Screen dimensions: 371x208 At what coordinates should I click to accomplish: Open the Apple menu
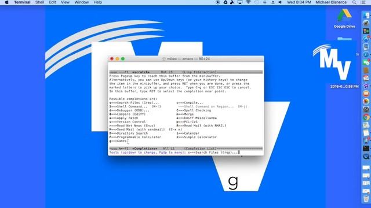click(x=6, y=2)
